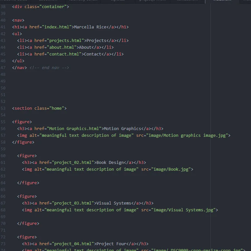Viewport: 251px width, 251px height.
Task: Click line number 47 in the gutter
Action: click(x=3, y=68)
